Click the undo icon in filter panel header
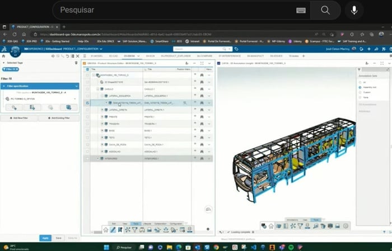The image size is (392, 251). tap(67, 56)
